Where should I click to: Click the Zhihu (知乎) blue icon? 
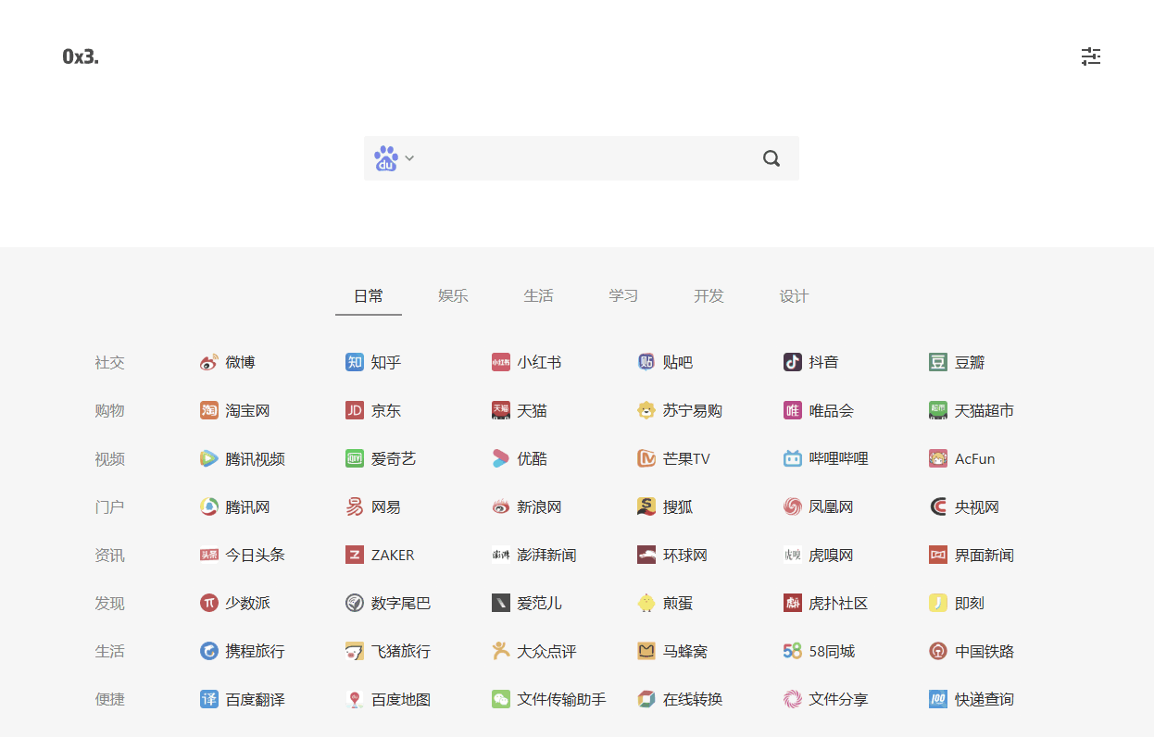(x=355, y=362)
